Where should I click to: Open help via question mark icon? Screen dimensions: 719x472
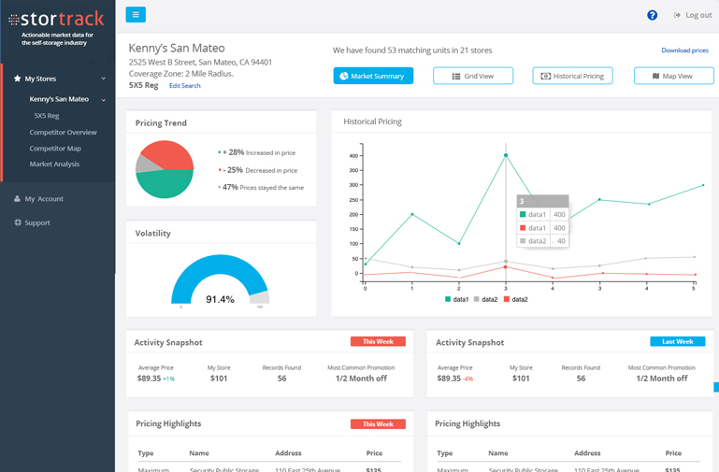[x=652, y=15]
